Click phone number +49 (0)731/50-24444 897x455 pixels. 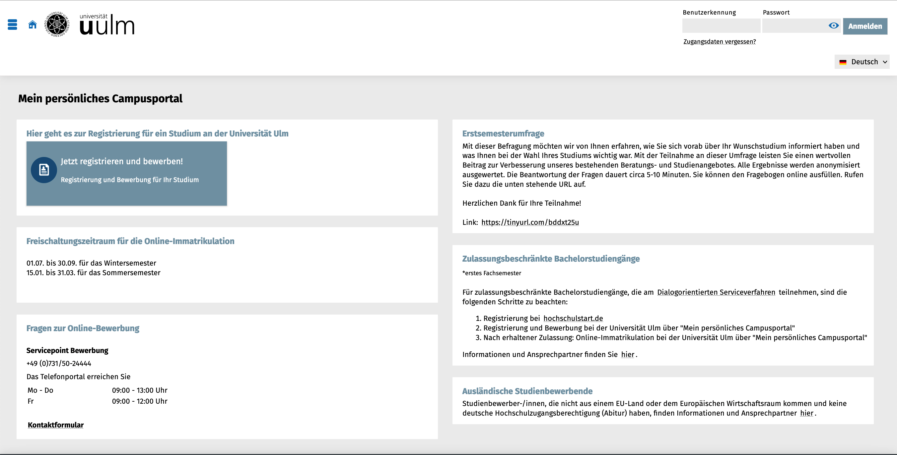point(58,364)
